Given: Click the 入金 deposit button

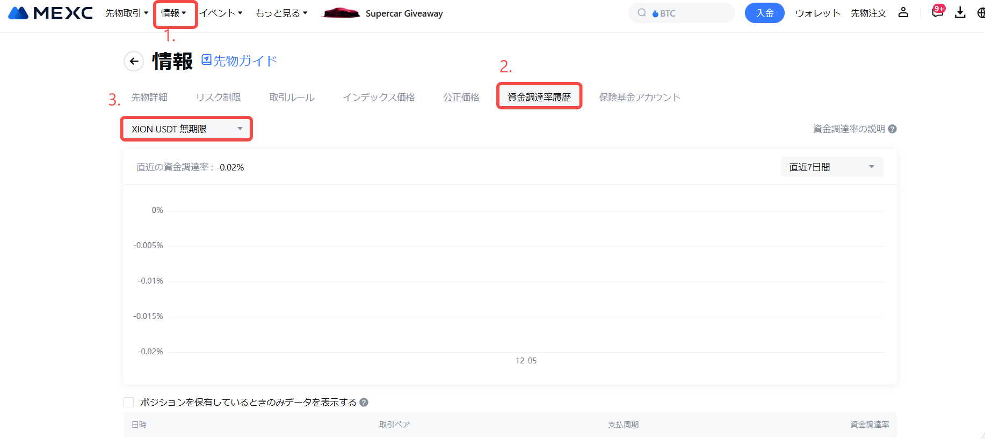Looking at the screenshot, I should (x=764, y=13).
